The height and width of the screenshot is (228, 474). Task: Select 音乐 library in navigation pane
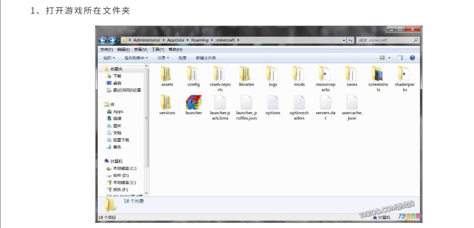[114, 147]
